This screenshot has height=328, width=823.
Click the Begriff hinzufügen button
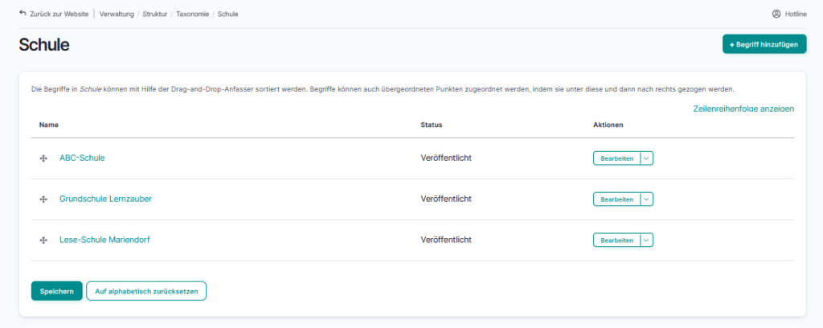(764, 45)
